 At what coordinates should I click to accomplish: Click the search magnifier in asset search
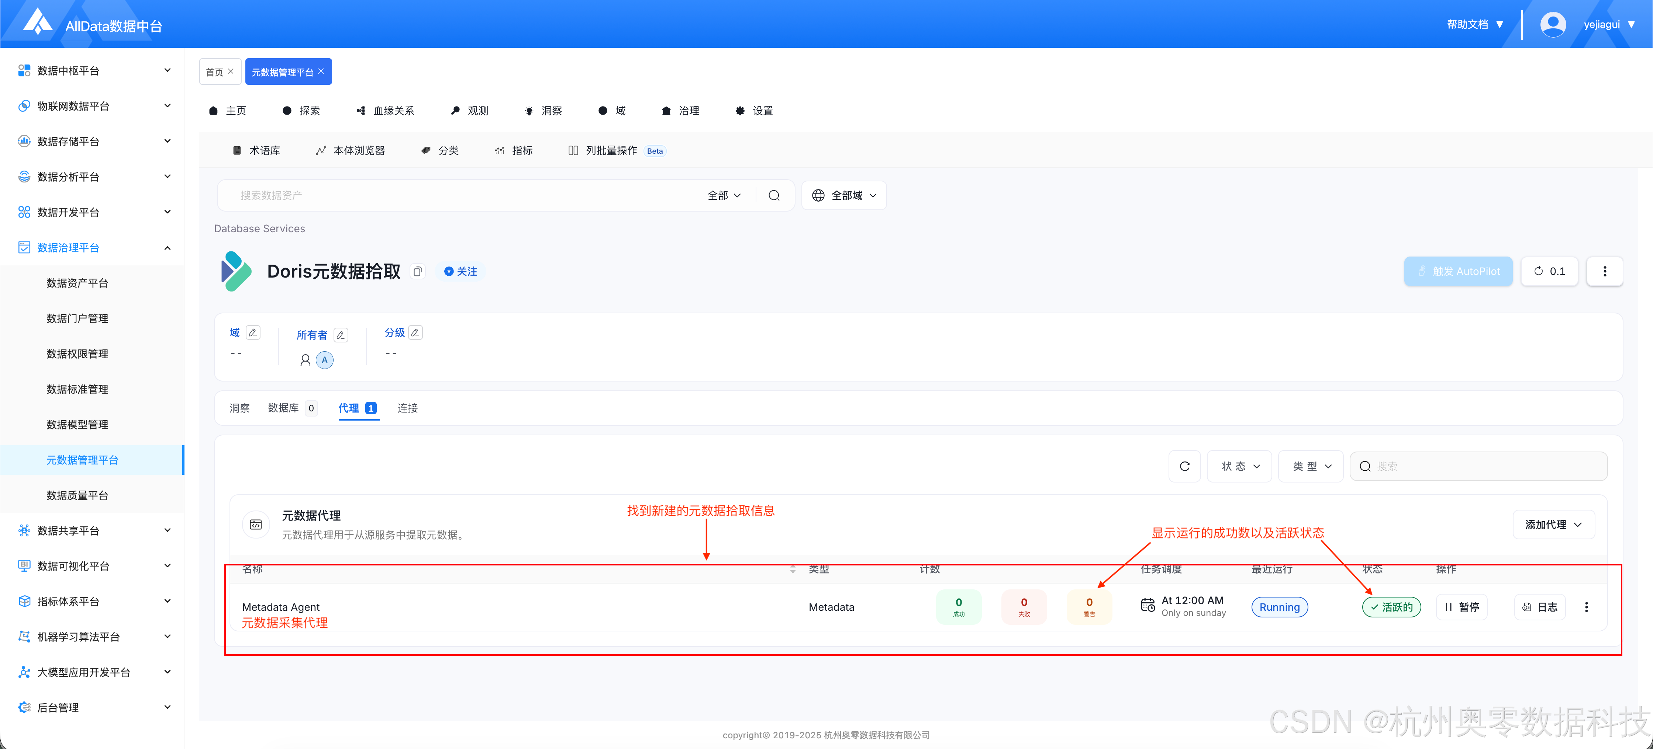(x=774, y=196)
